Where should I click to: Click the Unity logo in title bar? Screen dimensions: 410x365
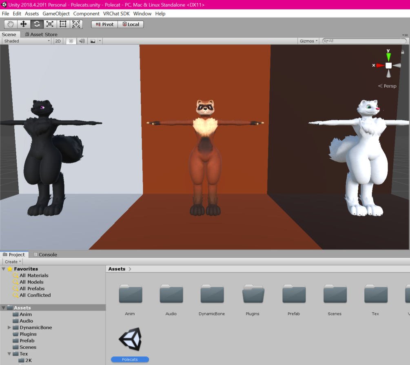4,4
